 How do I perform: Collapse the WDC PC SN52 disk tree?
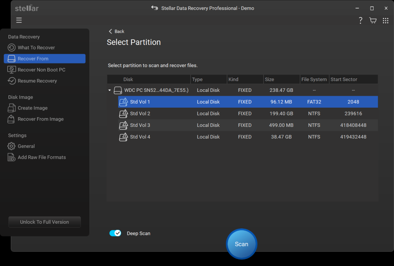click(x=110, y=90)
